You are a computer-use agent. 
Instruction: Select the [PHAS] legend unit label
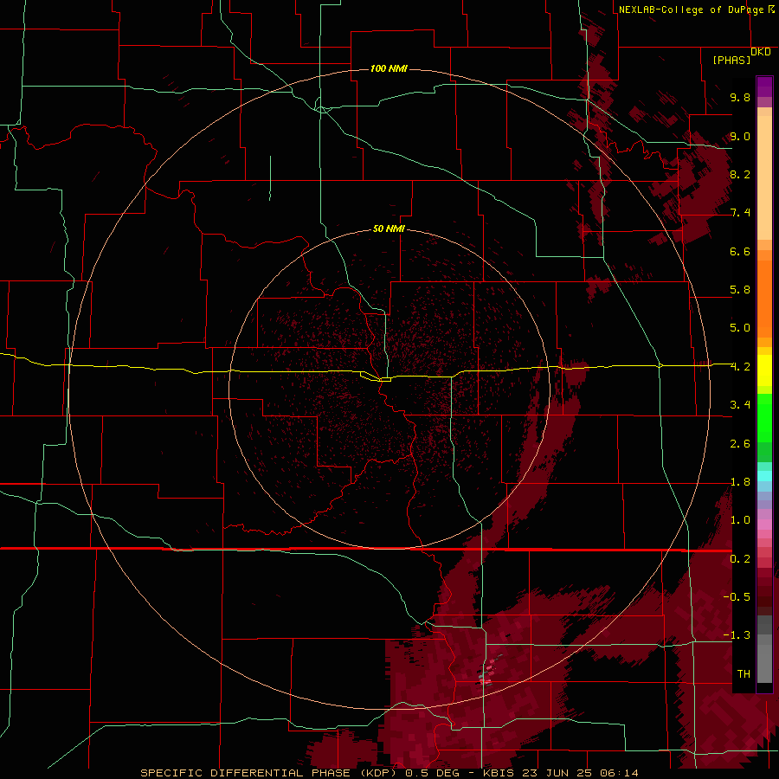pyautogui.click(x=731, y=61)
